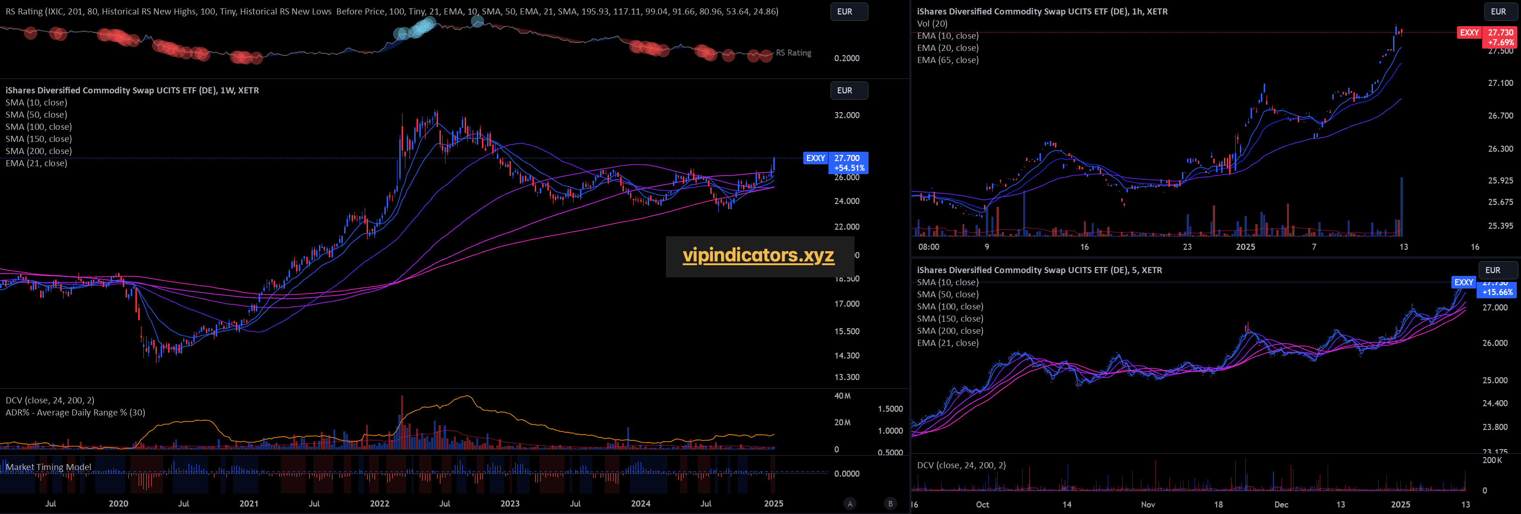Viewport: 1521px width, 514px height.
Task: Click 25.925 on the 1h price scale
Action: (1500, 181)
